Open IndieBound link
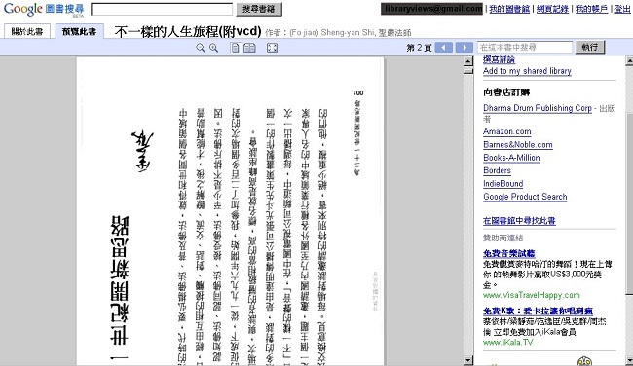633x366 pixels. pos(503,184)
